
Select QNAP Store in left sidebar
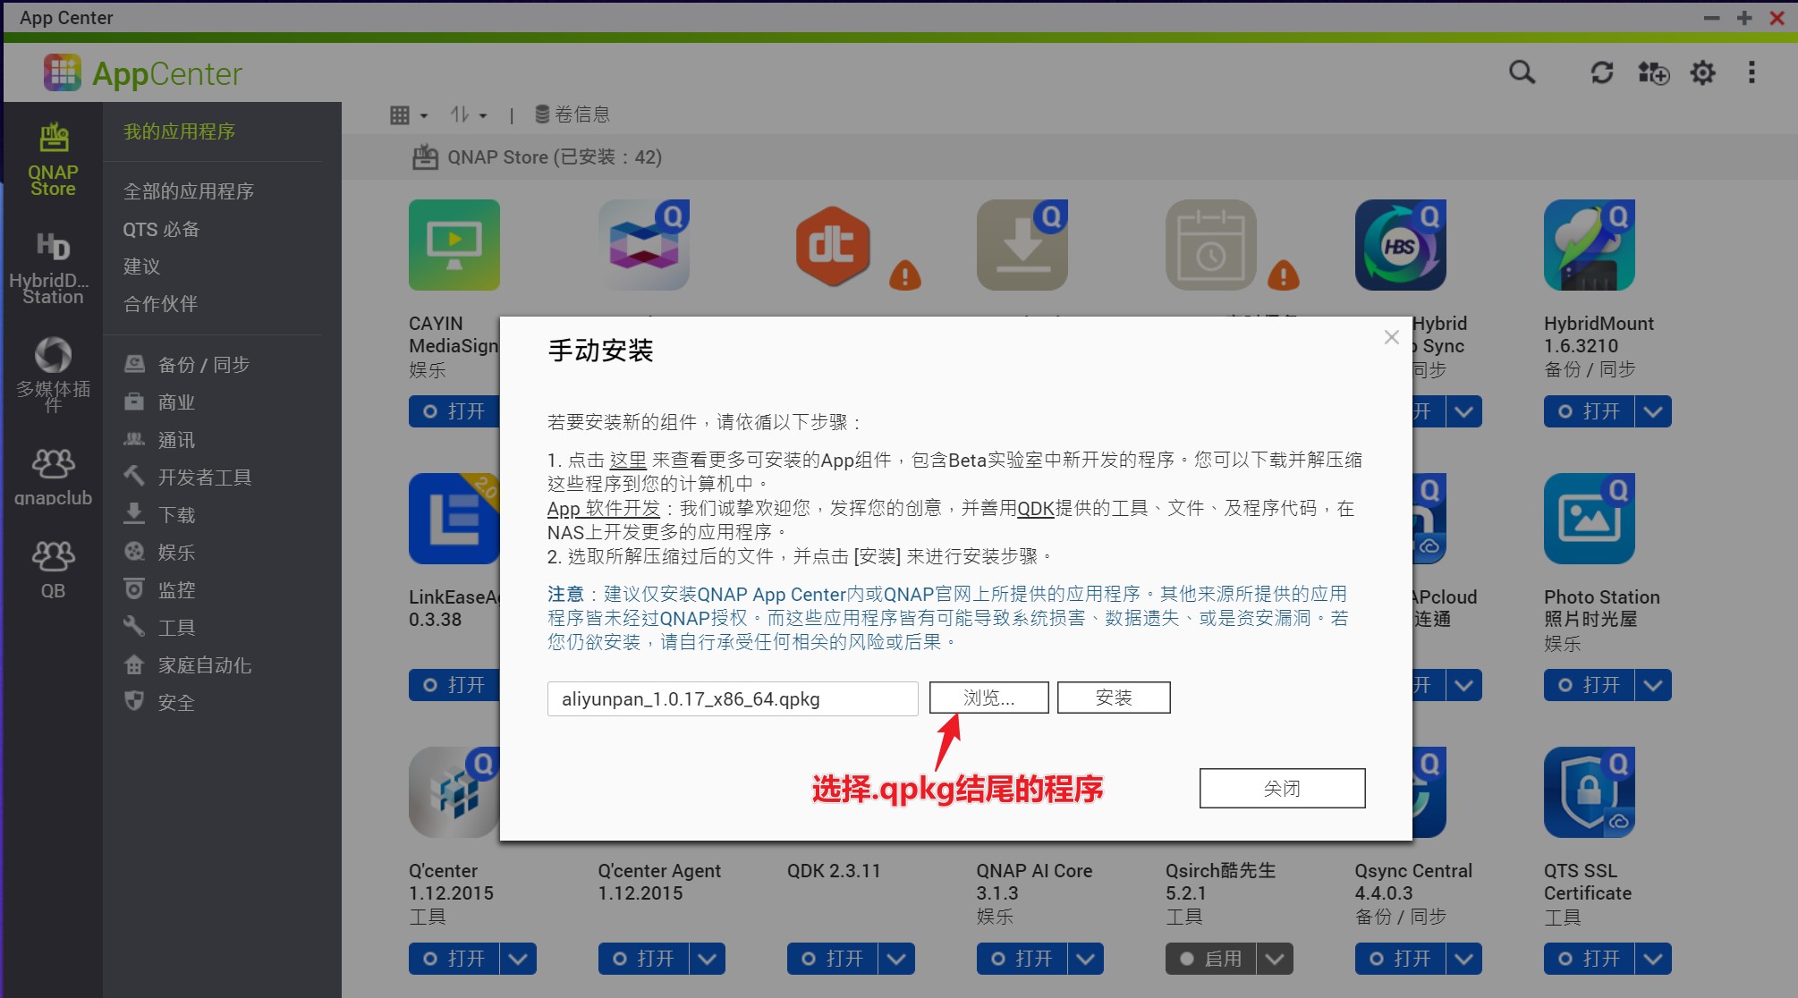point(53,158)
